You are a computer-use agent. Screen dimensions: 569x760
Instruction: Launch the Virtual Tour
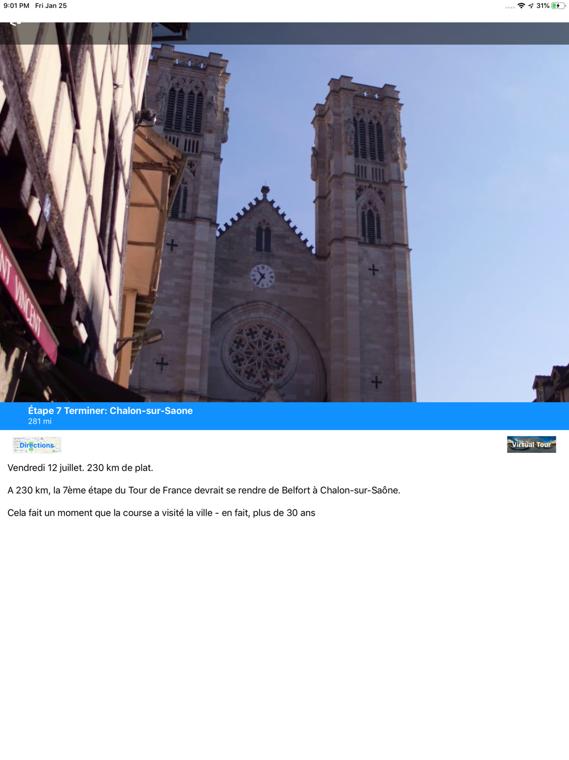click(531, 444)
